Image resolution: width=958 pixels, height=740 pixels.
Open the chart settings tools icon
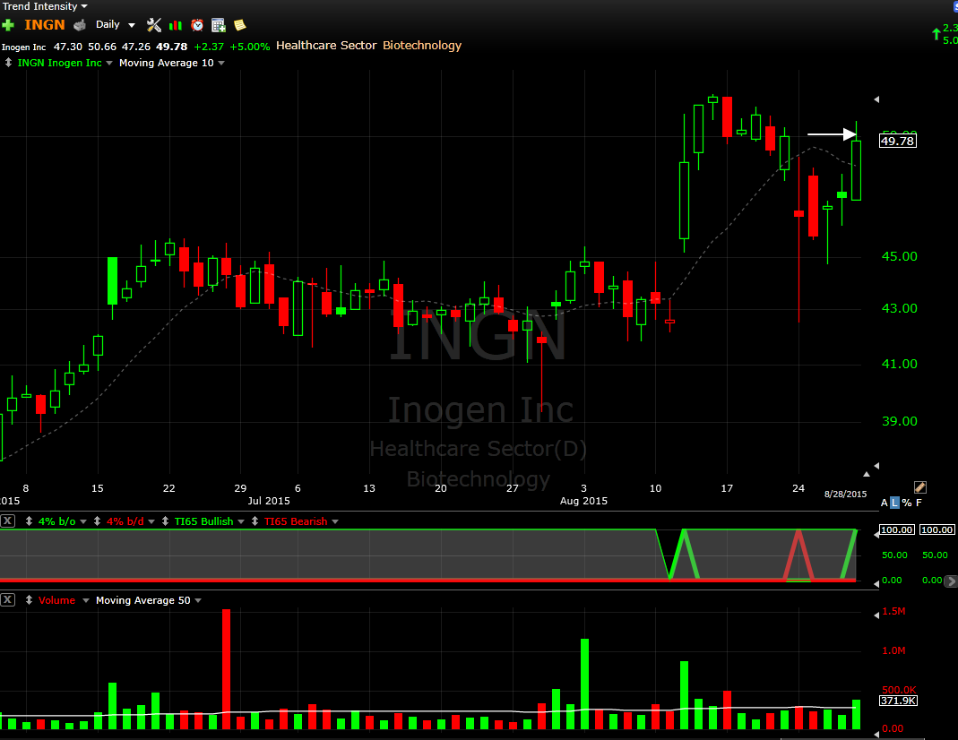154,25
